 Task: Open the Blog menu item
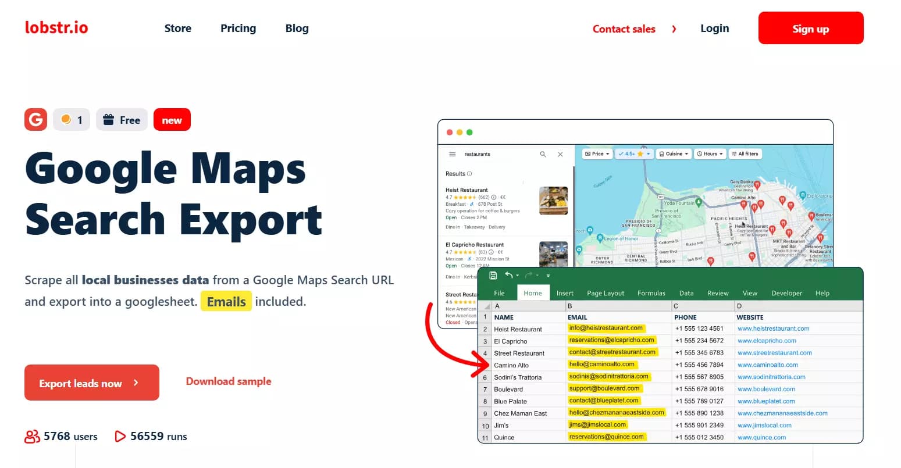coord(297,28)
